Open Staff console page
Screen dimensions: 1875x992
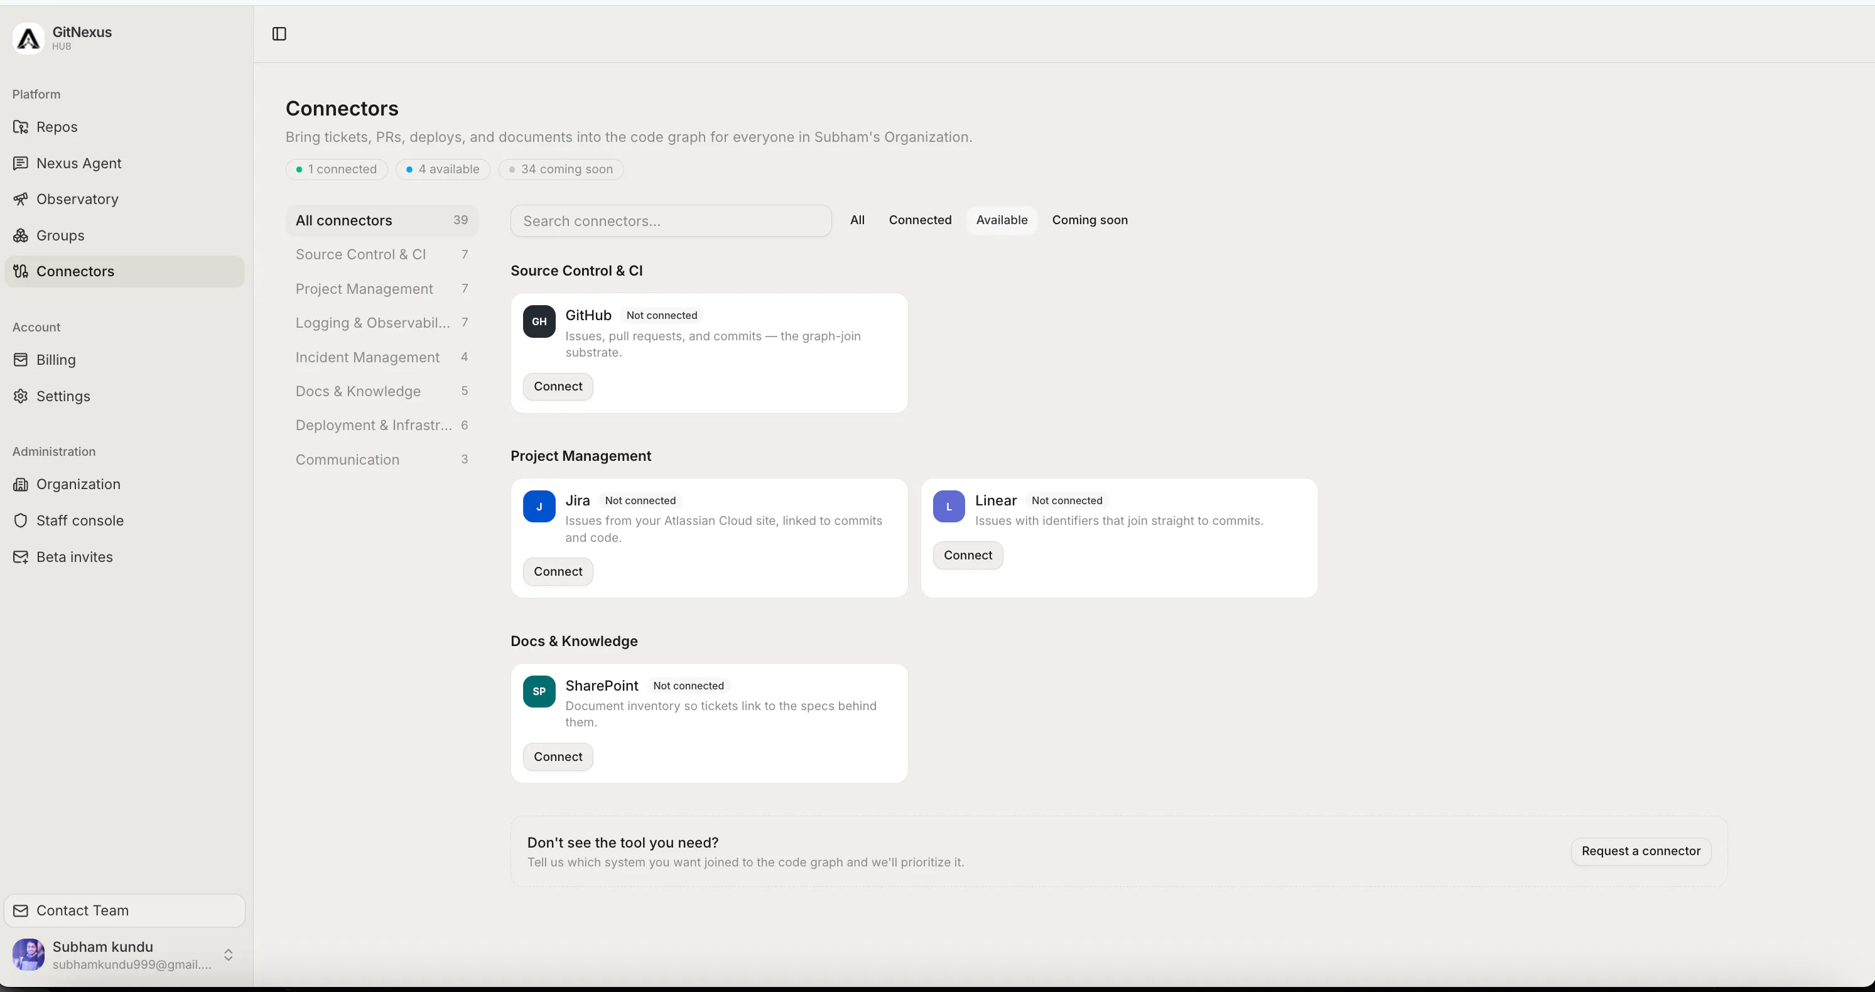tap(124, 520)
